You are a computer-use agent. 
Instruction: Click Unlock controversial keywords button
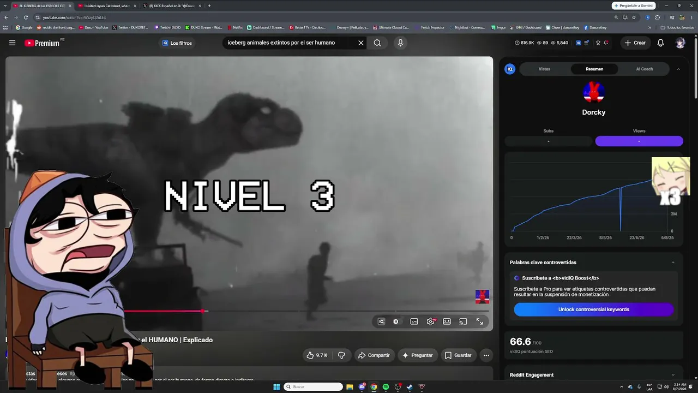[594, 309]
